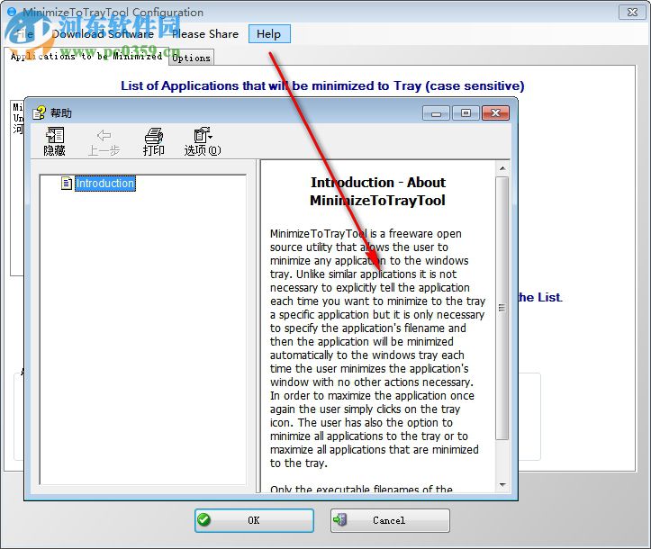The image size is (651, 549).
Task: Maximize the 帮助 help window
Action: [x=466, y=113]
